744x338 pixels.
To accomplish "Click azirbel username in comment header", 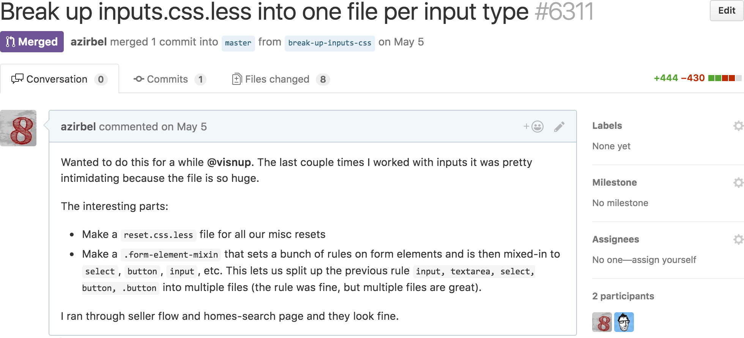I will [78, 127].
